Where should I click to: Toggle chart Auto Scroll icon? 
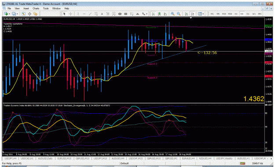pos(187,14)
